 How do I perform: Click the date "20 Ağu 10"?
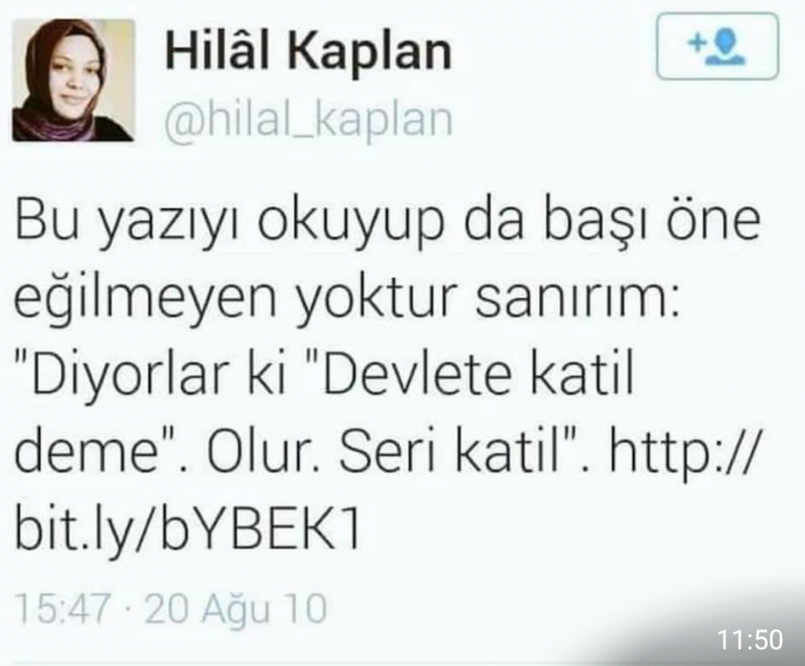point(236,608)
